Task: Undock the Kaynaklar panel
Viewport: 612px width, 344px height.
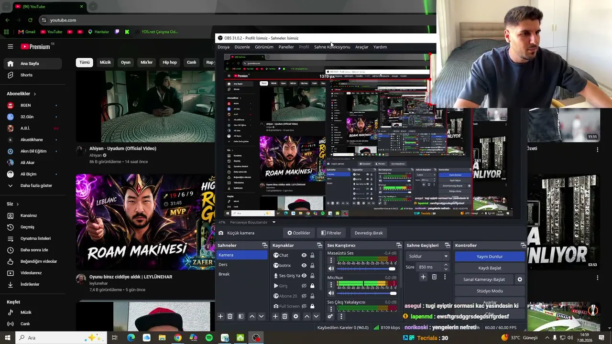Action: tap(319, 245)
